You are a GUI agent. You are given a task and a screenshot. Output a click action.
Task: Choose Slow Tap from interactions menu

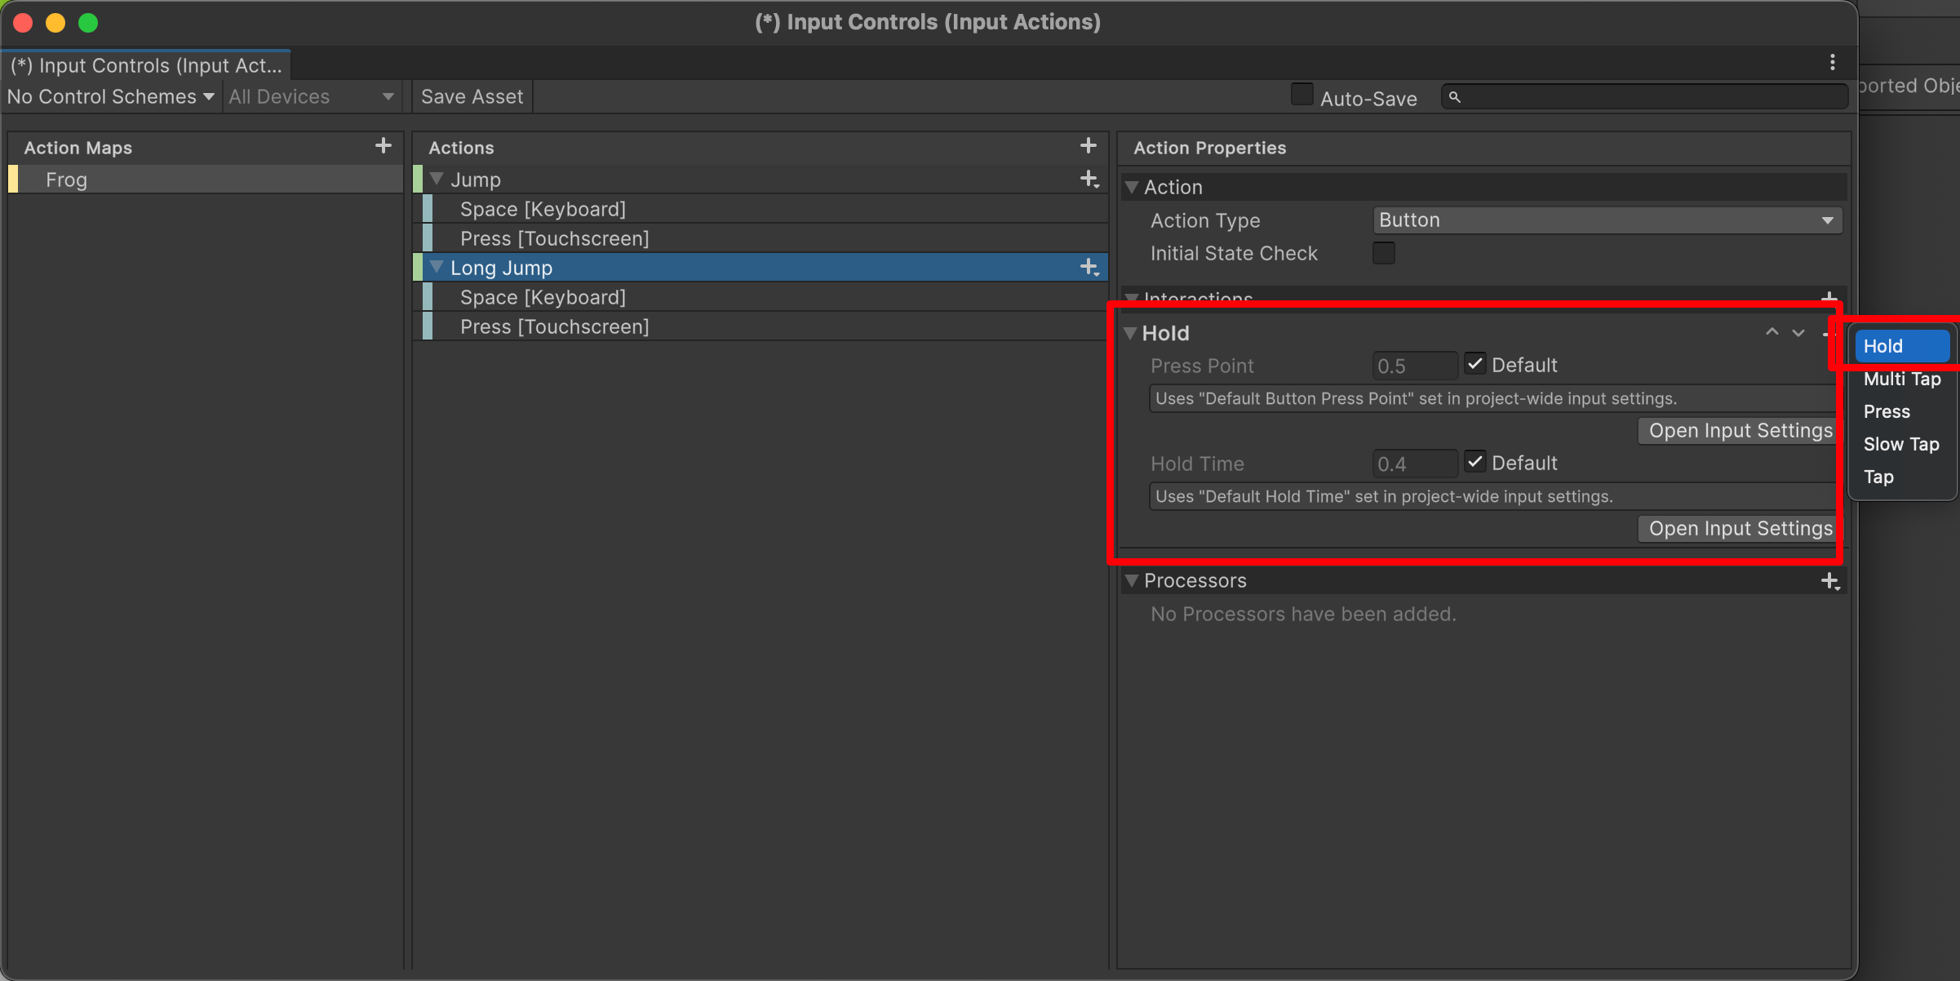1902,444
